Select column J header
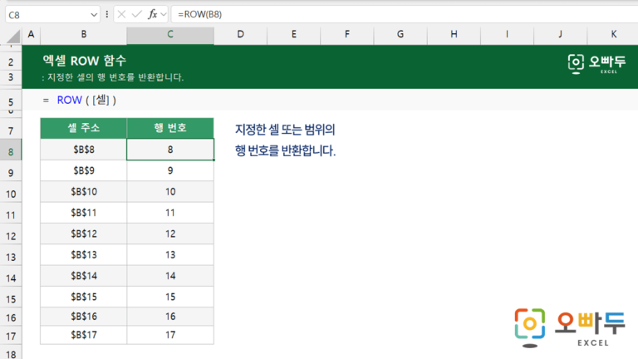638x359 pixels. (x=560, y=35)
